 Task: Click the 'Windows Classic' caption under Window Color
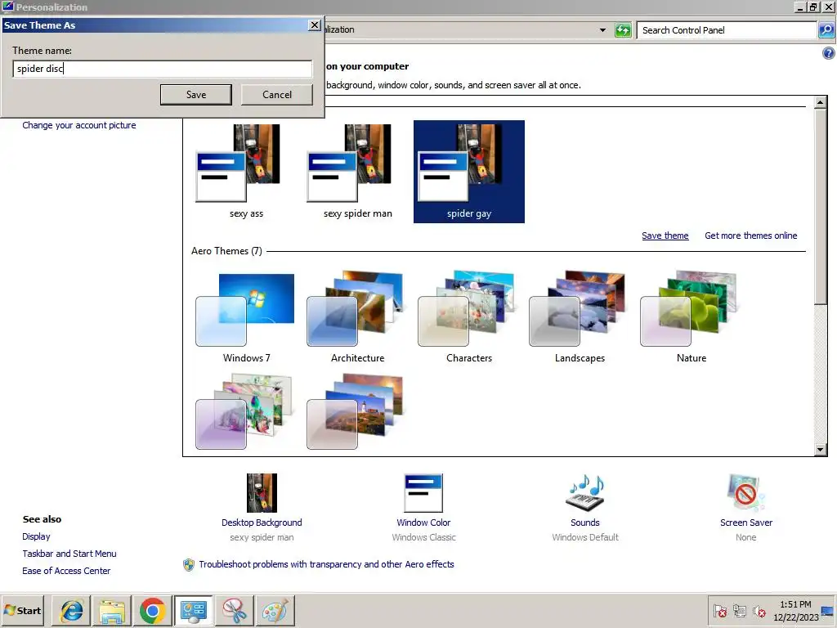[424, 537]
